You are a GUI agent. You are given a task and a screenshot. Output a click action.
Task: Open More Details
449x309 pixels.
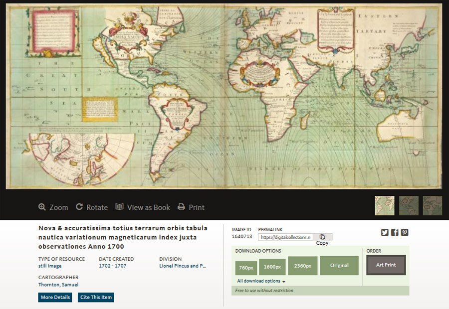pos(55,297)
